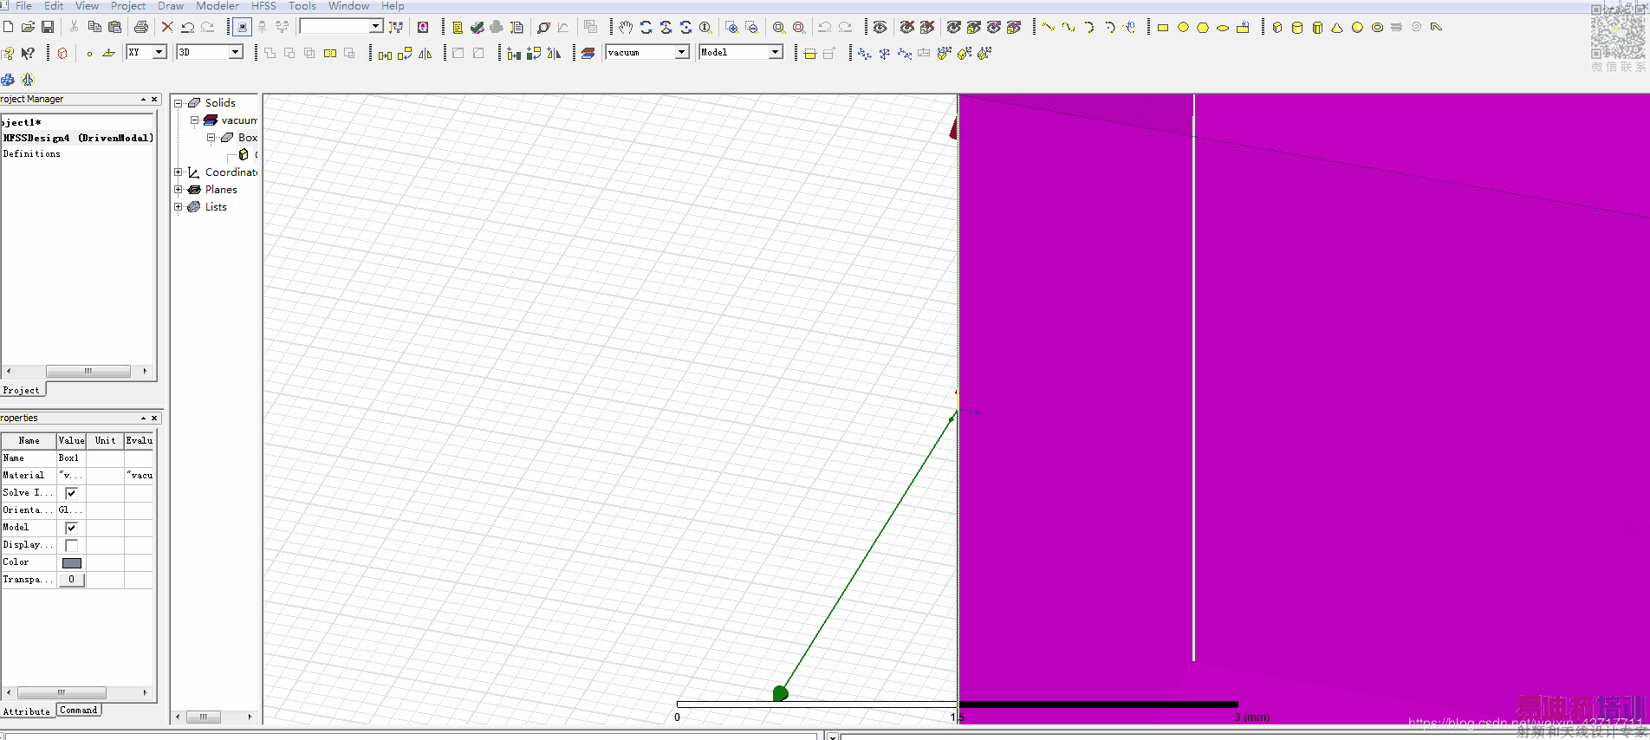Click the Split objects icon
The height and width of the screenshot is (740, 1650).
(330, 54)
